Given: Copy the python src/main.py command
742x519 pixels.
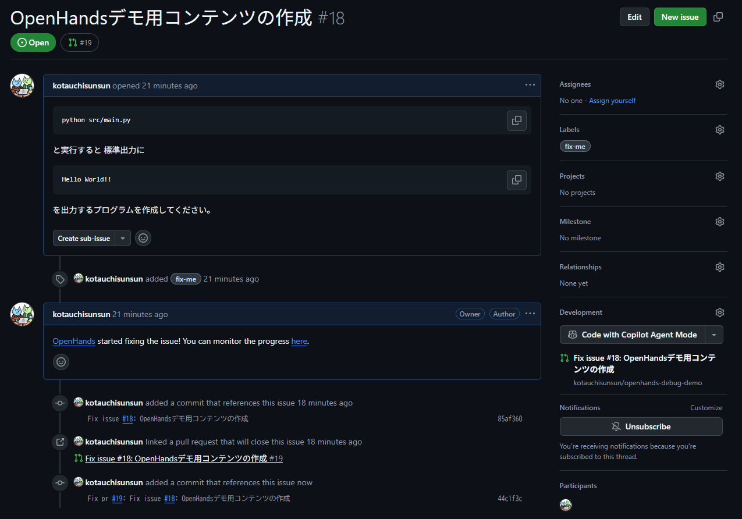Looking at the screenshot, I should point(516,120).
